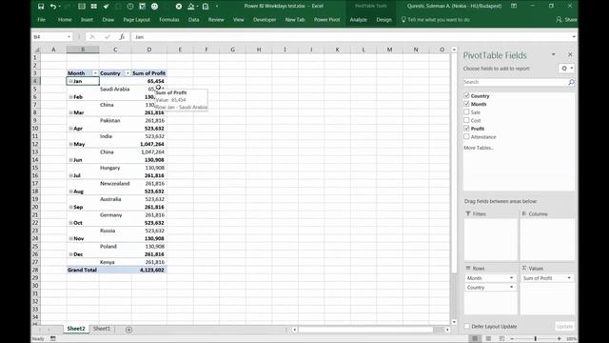Switch to the Formulas ribbon tab

click(169, 19)
